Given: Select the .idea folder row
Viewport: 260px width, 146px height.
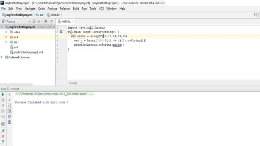Looking at the screenshot, I should click(x=28, y=32).
